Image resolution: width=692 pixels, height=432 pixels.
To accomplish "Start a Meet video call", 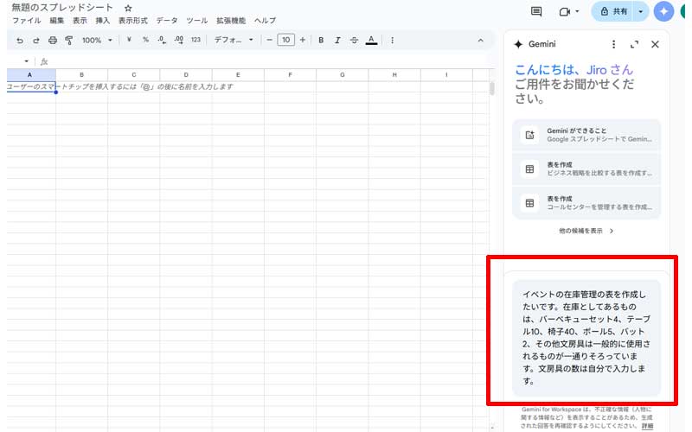I will point(565,11).
